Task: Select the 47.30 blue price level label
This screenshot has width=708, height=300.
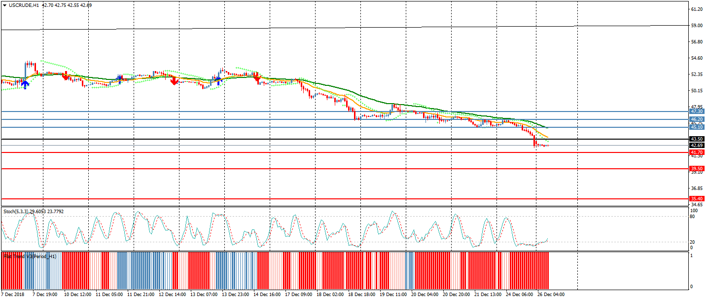Action: click(x=696, y=112)
